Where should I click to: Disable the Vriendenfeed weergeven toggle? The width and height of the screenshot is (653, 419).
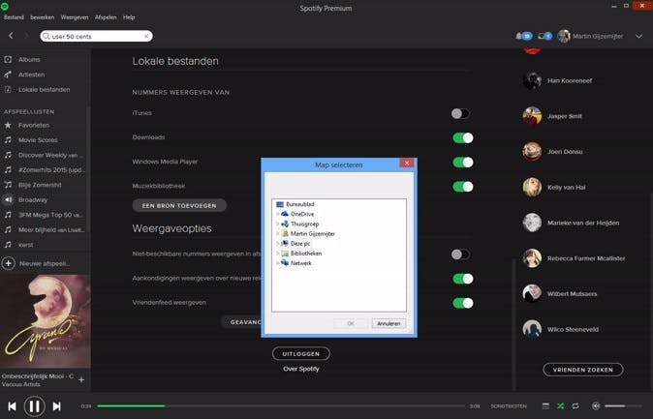click(463, 303)
